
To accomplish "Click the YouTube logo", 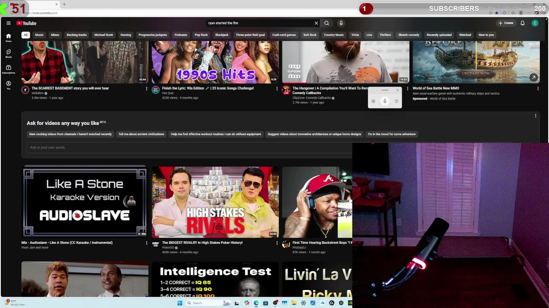I will click(x=27, y=23).
